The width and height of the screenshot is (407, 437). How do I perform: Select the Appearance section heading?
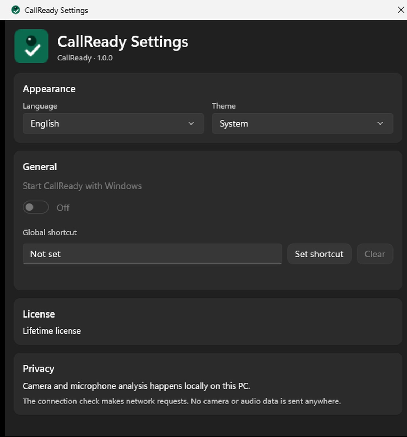tap(49, 89)
